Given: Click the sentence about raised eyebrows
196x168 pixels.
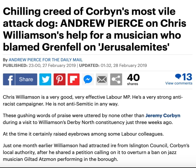Looking at the screenshot, I should (83, 134).
